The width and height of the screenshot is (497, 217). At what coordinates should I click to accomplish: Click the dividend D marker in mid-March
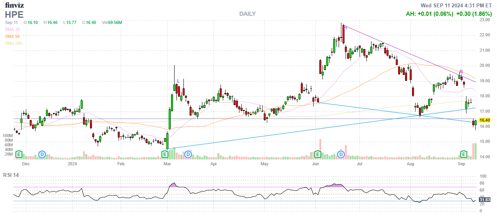tap(188, 154)
